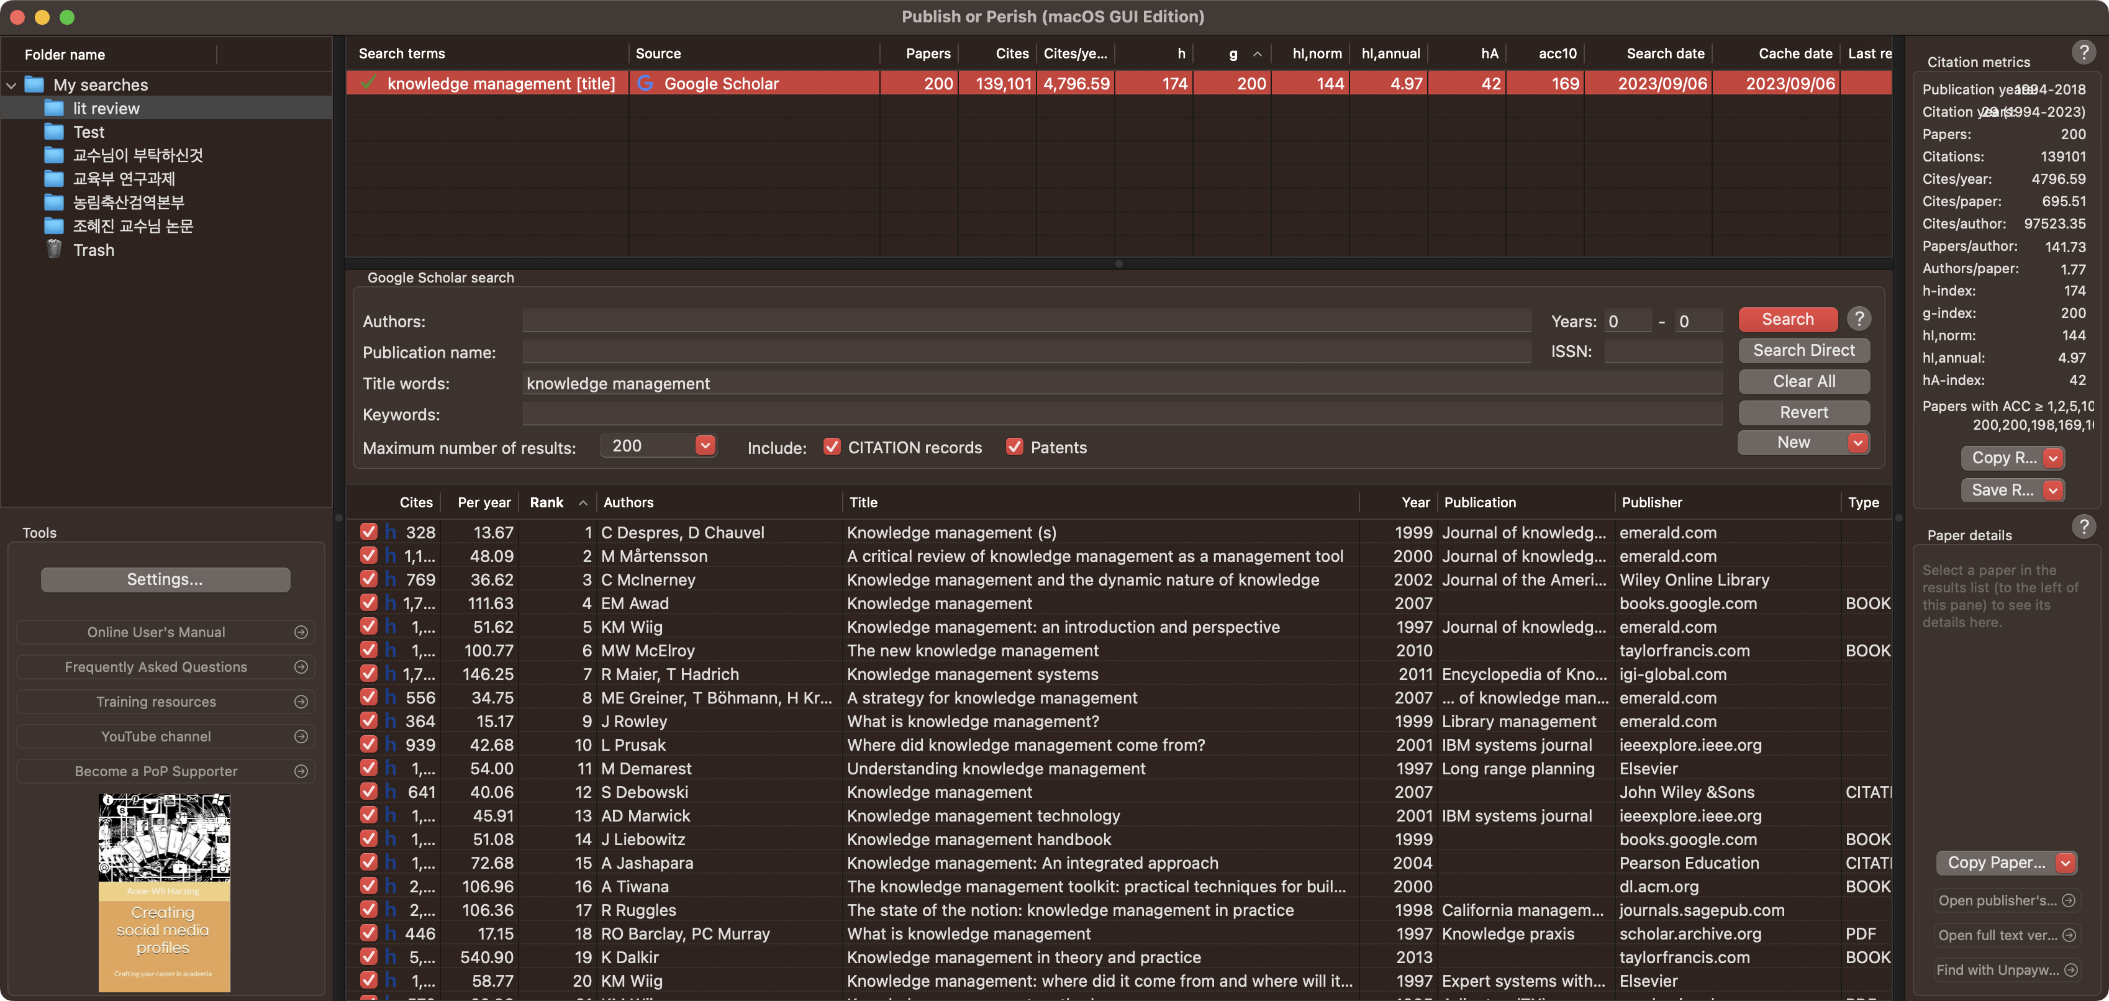Click the Trash bin icon

[x=54, y=250]
